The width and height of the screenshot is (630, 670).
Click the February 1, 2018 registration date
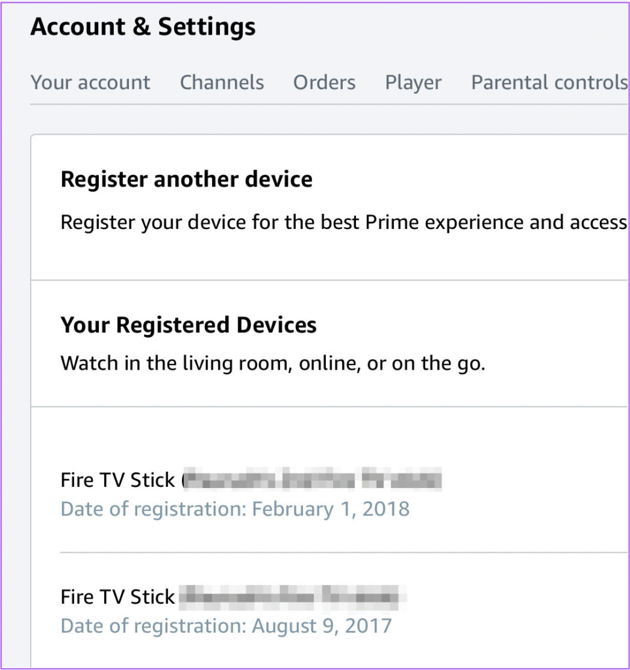point(234,509)
